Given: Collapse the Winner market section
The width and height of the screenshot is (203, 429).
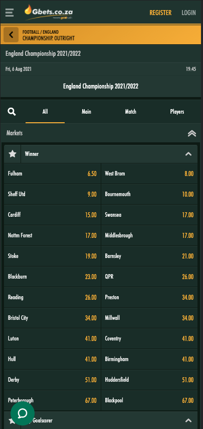Looking at the screenshot, I should point(188,154).
